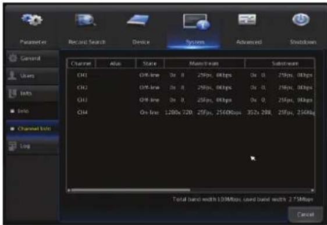327x225 pixels.
Task: Click the Info icon in sidebar
Action: coord(13,93)
